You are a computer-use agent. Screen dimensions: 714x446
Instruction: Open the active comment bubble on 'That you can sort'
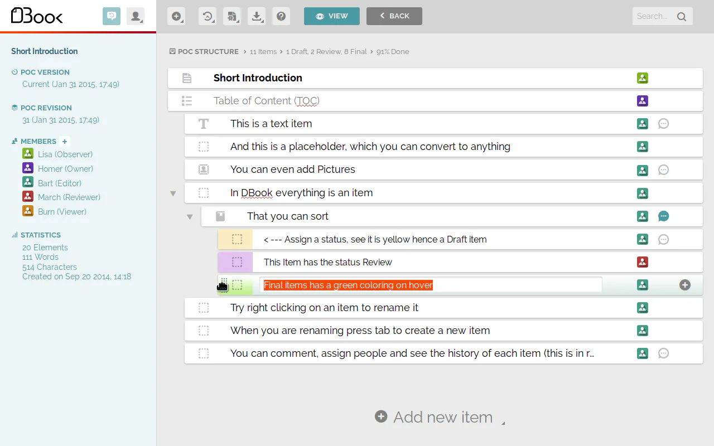(663, 216)
